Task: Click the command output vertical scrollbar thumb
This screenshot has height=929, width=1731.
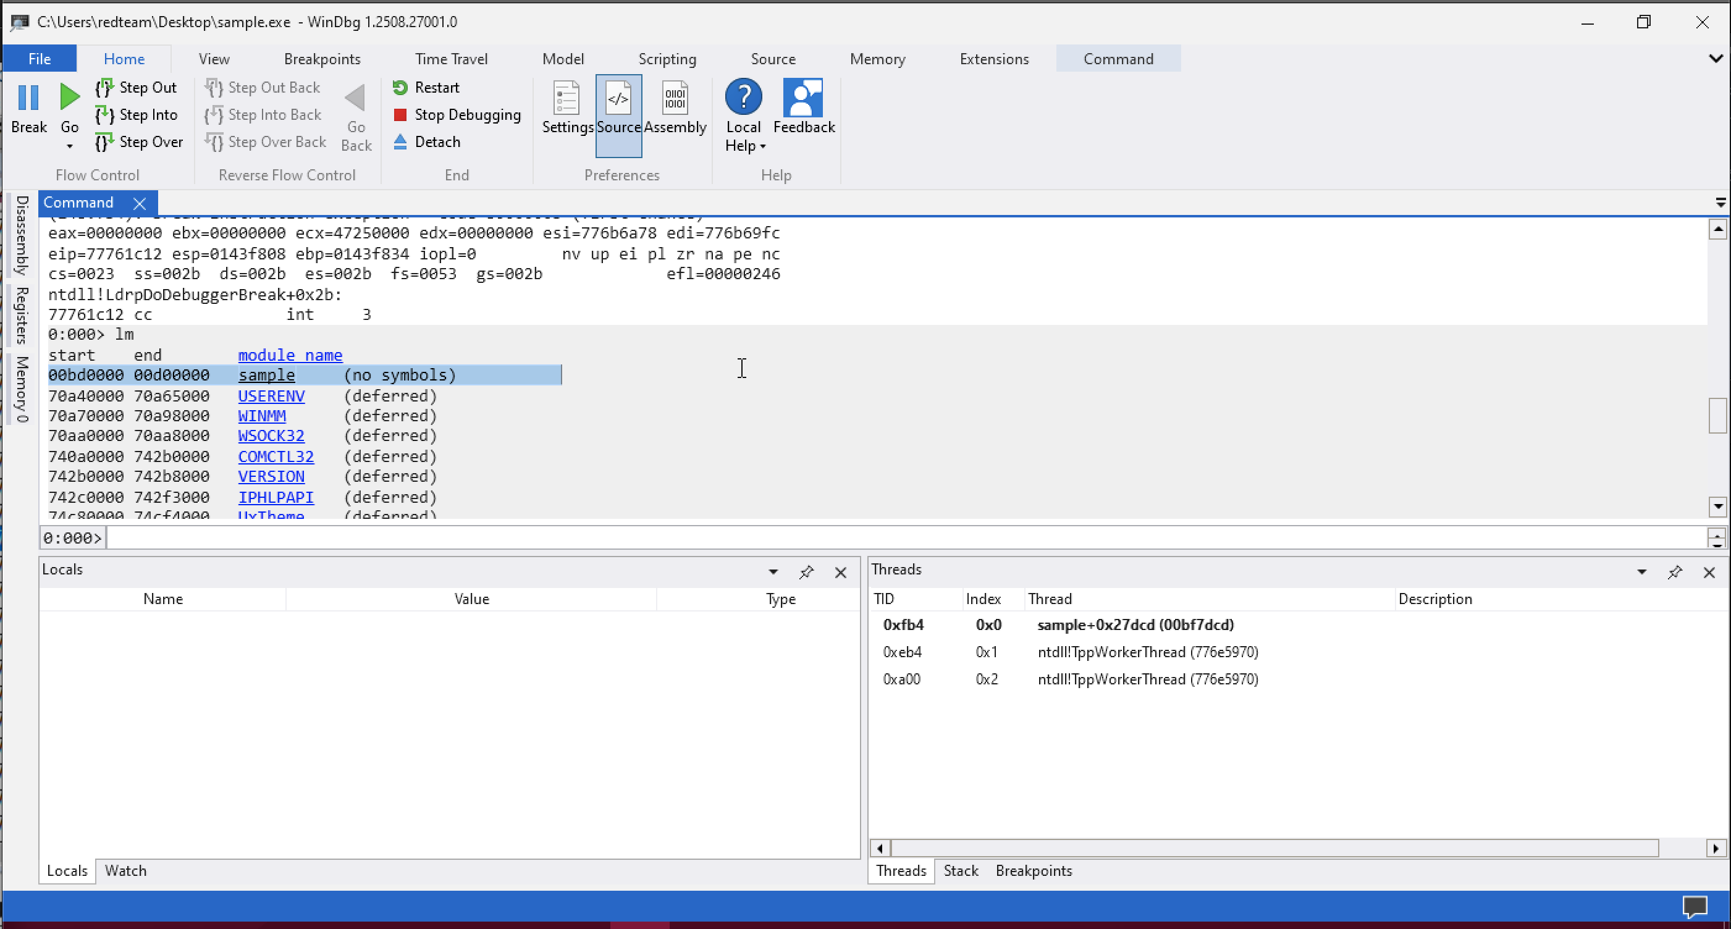Action: [x=1717, y=416]
